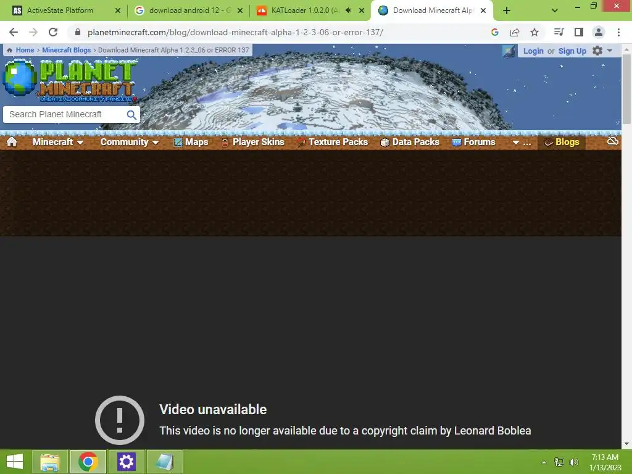Viewport: 632px width, 474px height.
Task: Click the forward navigation arrow
Action: (33, 32)
